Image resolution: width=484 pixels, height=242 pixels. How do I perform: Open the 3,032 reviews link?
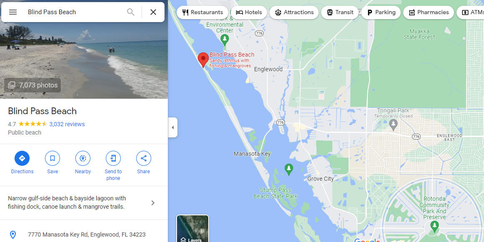click(x=67, y=124)
